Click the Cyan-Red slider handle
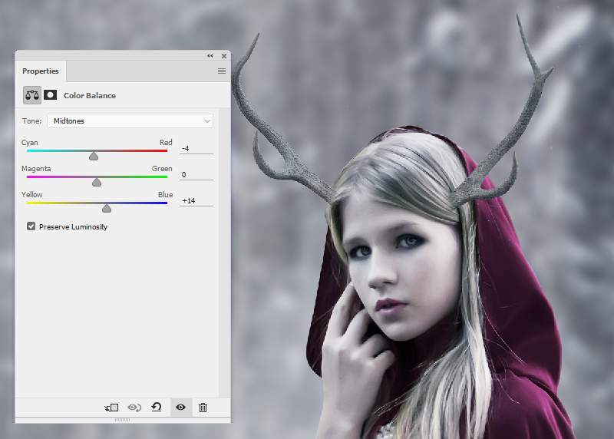 pyautogui.click(x=94, y=156)
